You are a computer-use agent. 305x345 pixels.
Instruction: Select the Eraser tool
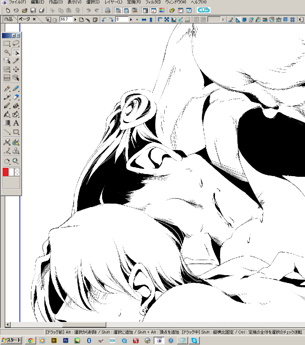pos(16,97)
